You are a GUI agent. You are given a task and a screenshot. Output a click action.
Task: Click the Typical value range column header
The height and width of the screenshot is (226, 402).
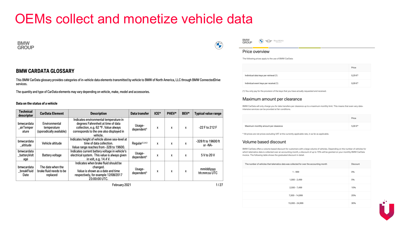208,114
